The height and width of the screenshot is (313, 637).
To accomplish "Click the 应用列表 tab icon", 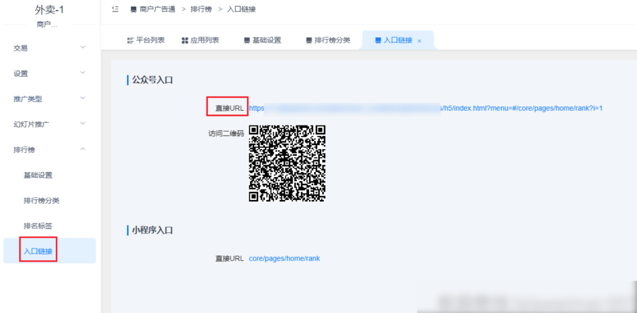I will tap(185, 40).
